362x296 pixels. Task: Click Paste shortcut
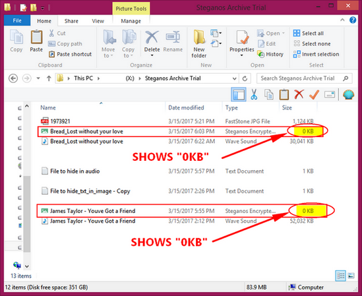(70, 54)
